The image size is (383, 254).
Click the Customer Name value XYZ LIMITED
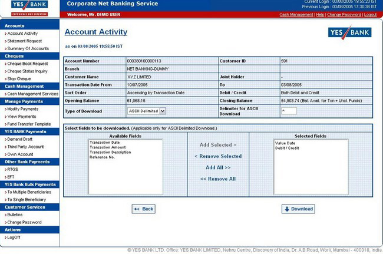pos(139,77)
